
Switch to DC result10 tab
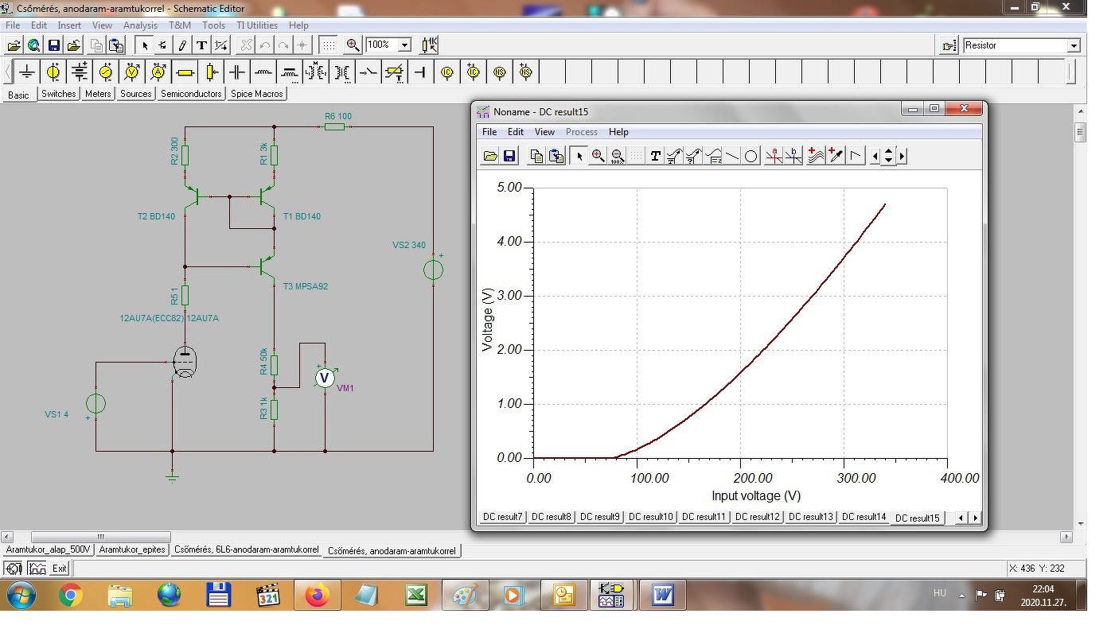650,517
